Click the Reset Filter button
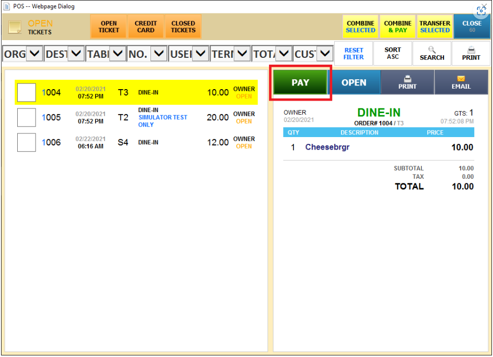493x357 pixels. (x=354, y=54)
